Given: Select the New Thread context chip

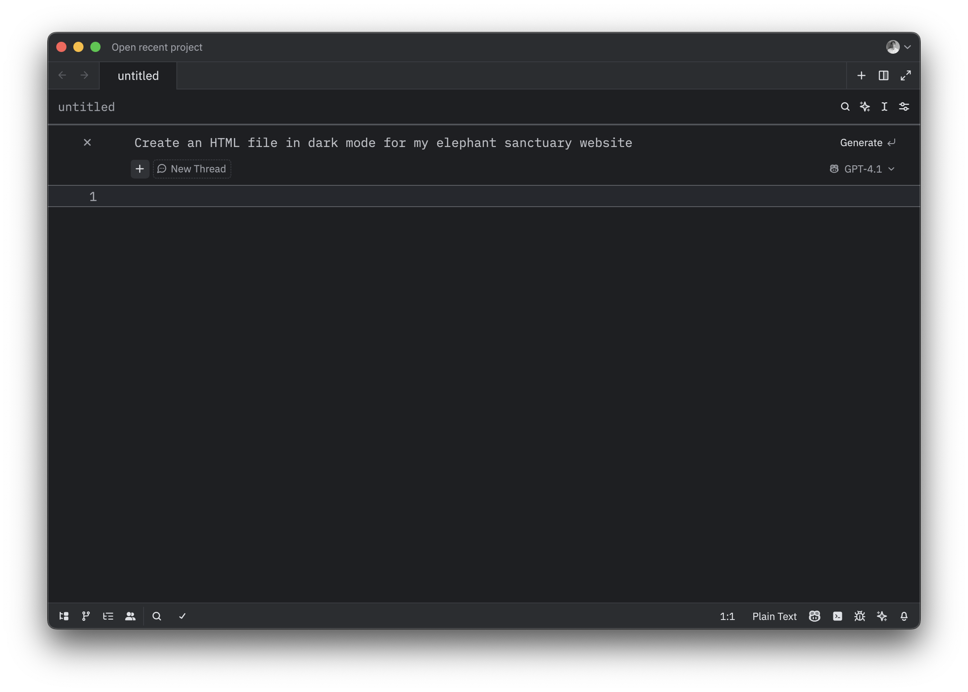Looking at the screenshot, I should pyautogui.click(x=192, y=169).
